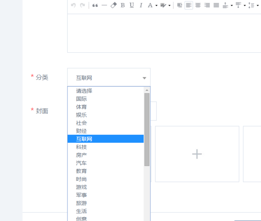
Task: Toggle underline formatting
Action: [132, 5]
